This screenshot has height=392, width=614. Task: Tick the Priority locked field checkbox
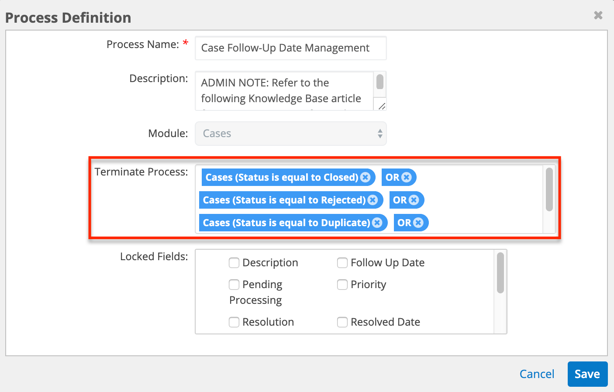pos(342,285)
